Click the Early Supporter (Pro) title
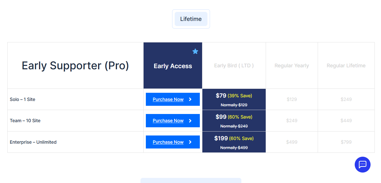381x183 pixels. [75, 65]
